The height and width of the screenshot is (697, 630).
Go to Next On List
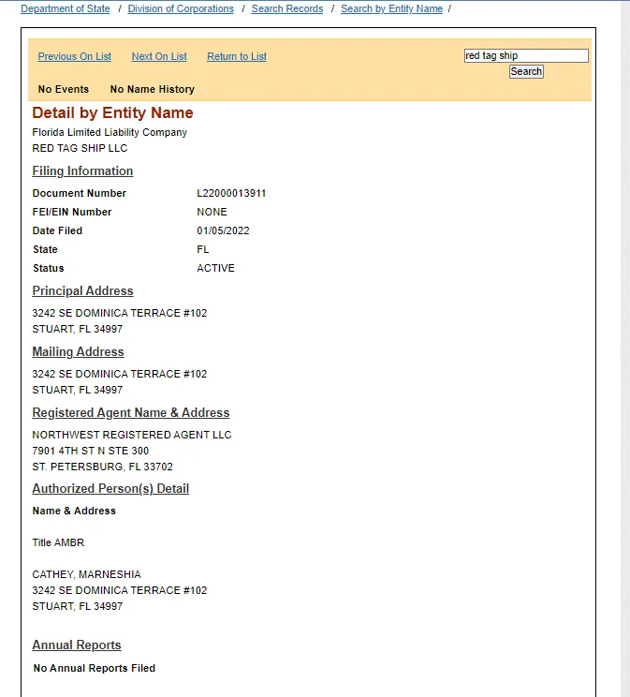tap(159, 56)
